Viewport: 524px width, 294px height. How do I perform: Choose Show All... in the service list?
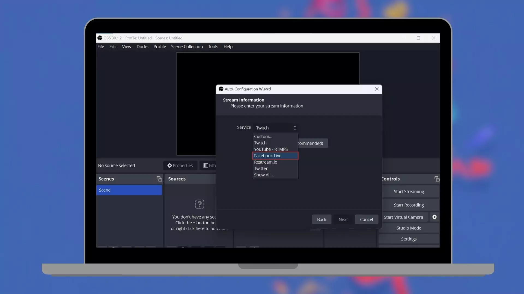click(264, 175)
